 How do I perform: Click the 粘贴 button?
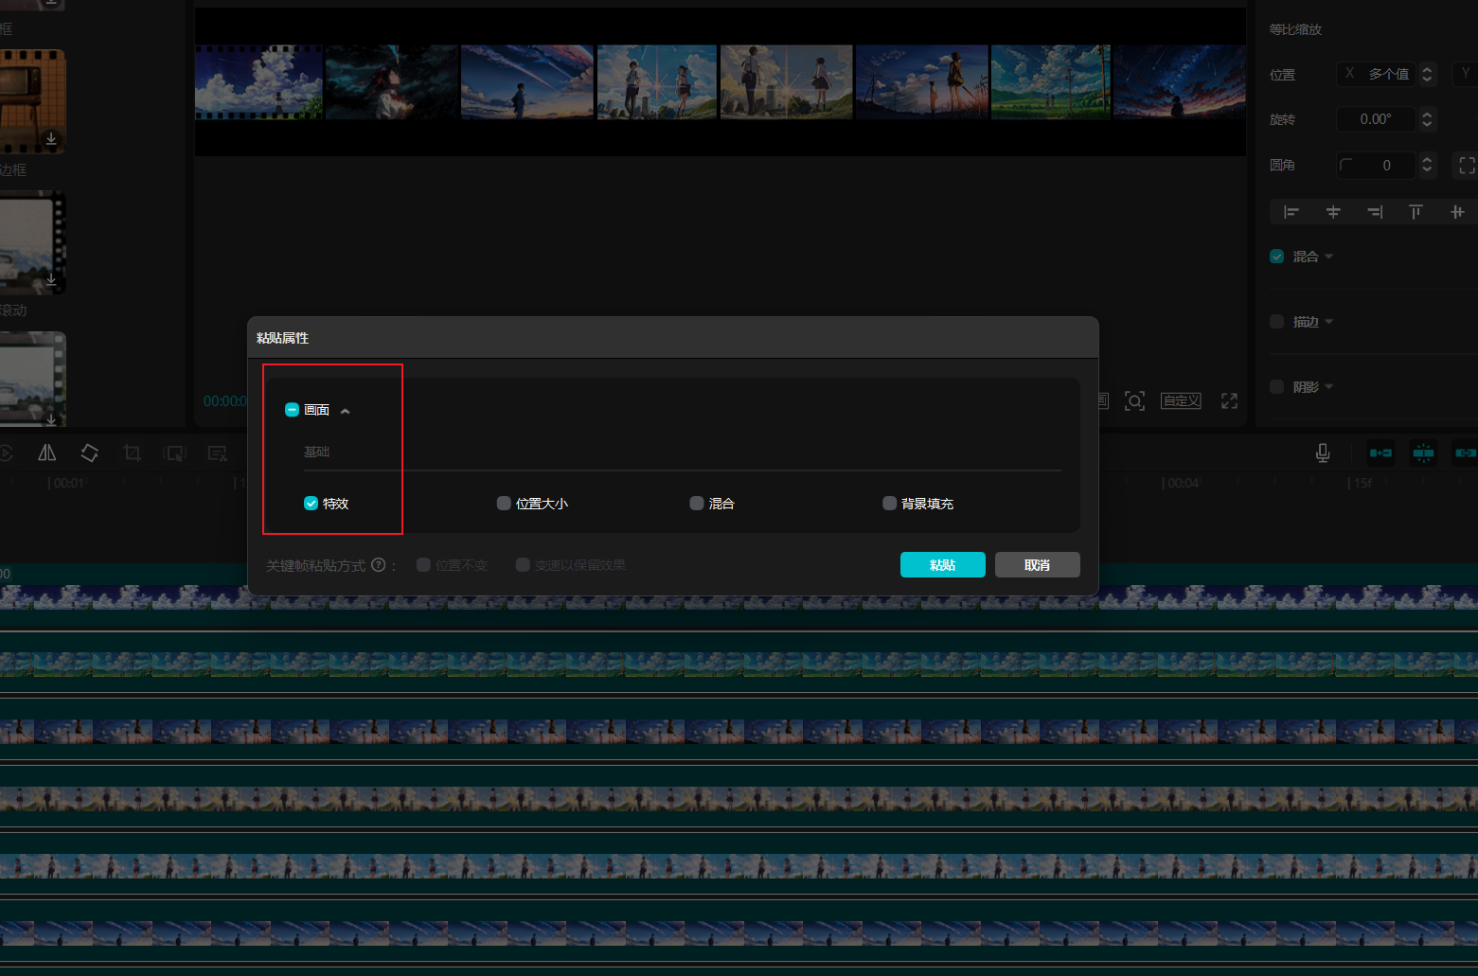942,565
